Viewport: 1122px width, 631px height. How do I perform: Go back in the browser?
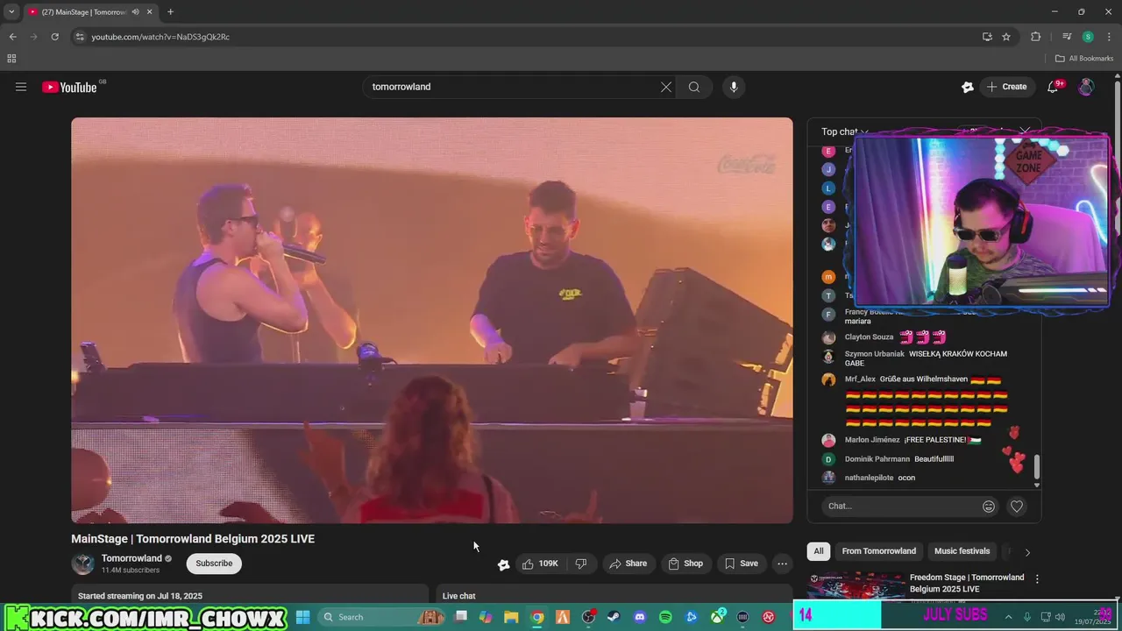pyautogui.click(x=12, y=37)
